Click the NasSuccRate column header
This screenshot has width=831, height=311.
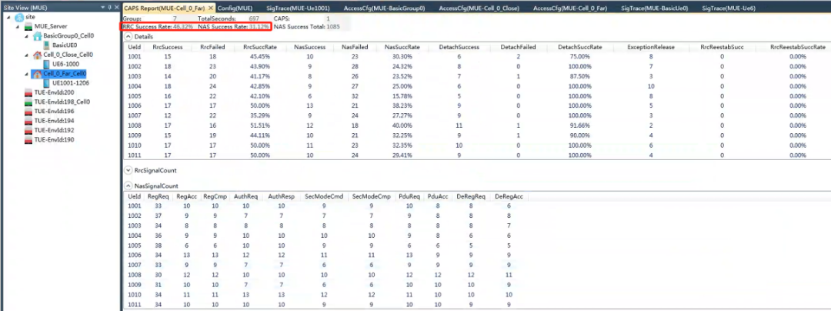pos(402,47)
